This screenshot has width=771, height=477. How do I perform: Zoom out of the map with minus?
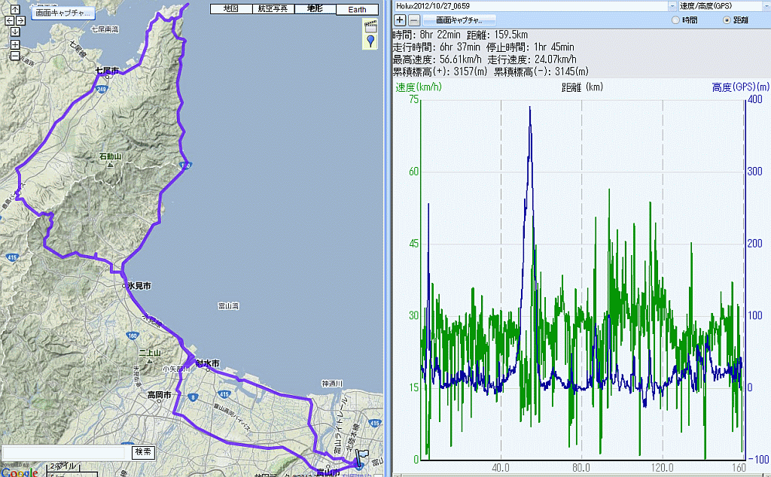click(x=14, y=55)
